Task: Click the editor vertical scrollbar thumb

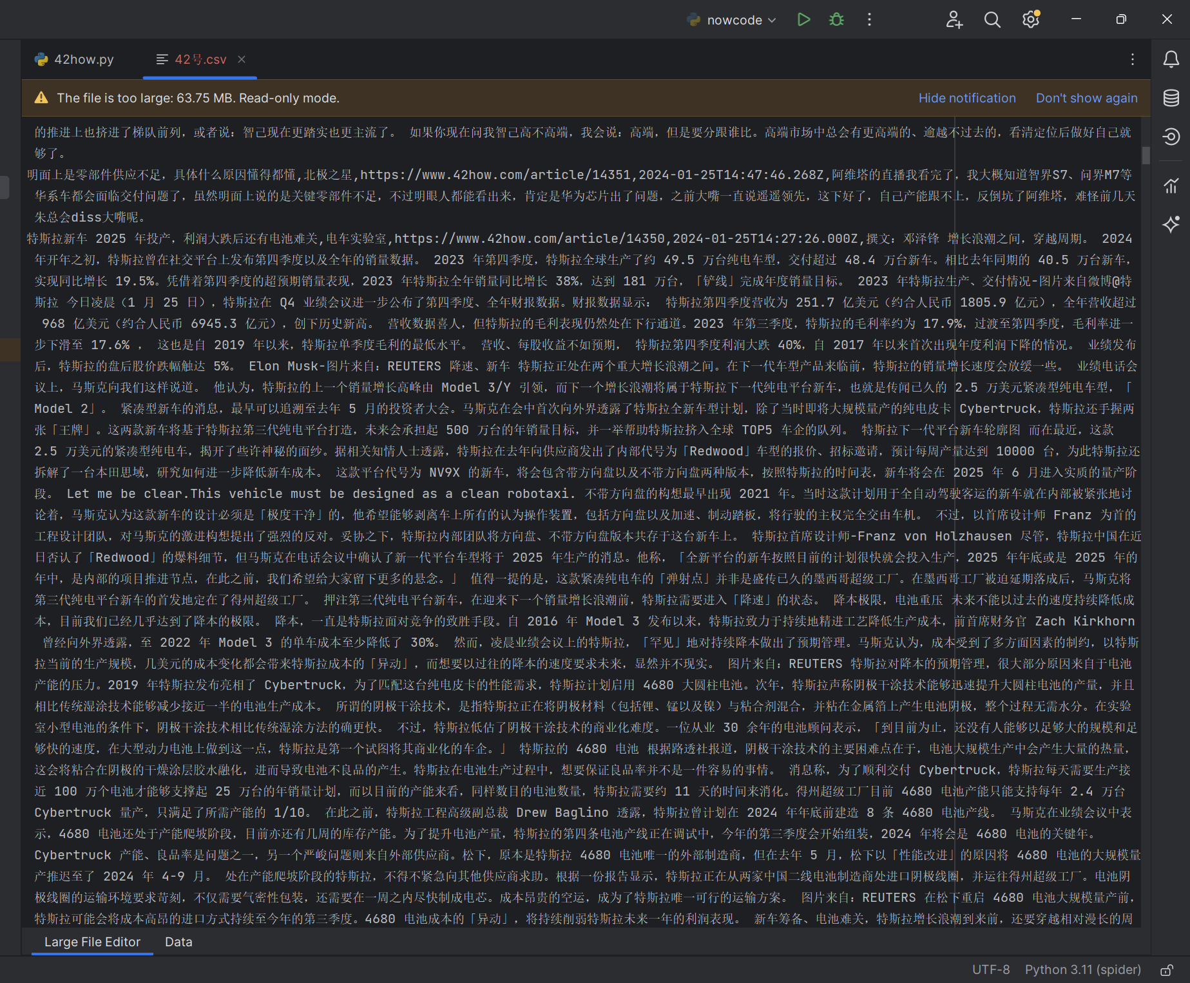Action: [1146, 155]
